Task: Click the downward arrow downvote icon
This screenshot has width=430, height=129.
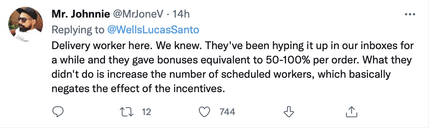Action: [289, 111]
